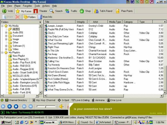Stop playback with the Stop button
The image size is (167, 125).
[16, 106]
